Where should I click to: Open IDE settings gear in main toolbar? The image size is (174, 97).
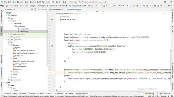pyautogui.click(x=169, y=6)
